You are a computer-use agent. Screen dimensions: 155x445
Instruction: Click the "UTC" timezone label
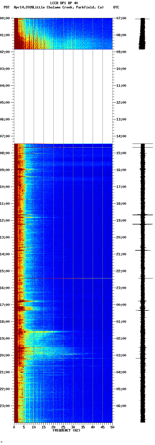116,7
